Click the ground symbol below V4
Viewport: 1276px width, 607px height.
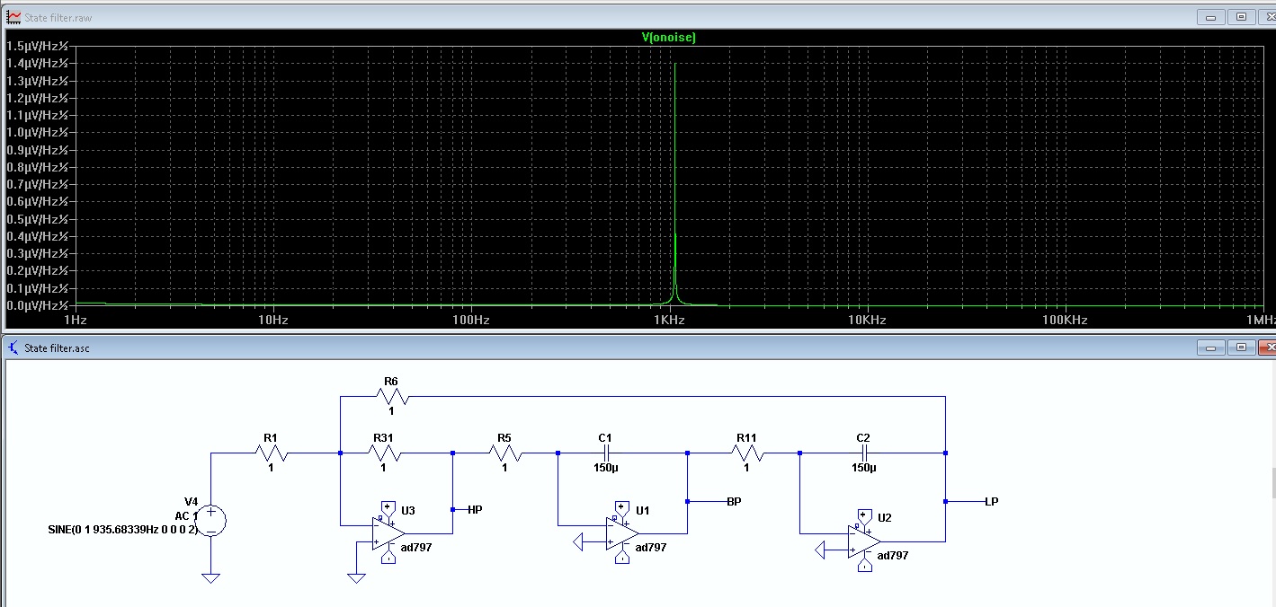tap(211, 578)
